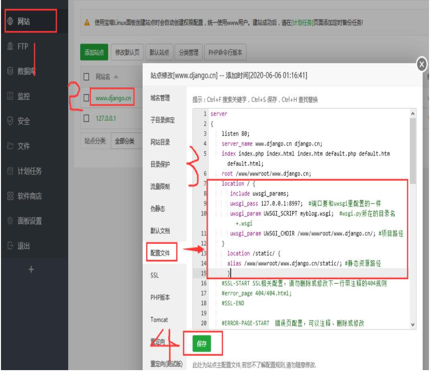Click the 'location /static/ {' line
Viewport: 430px width, 374px height.
[x=253, y=254]
